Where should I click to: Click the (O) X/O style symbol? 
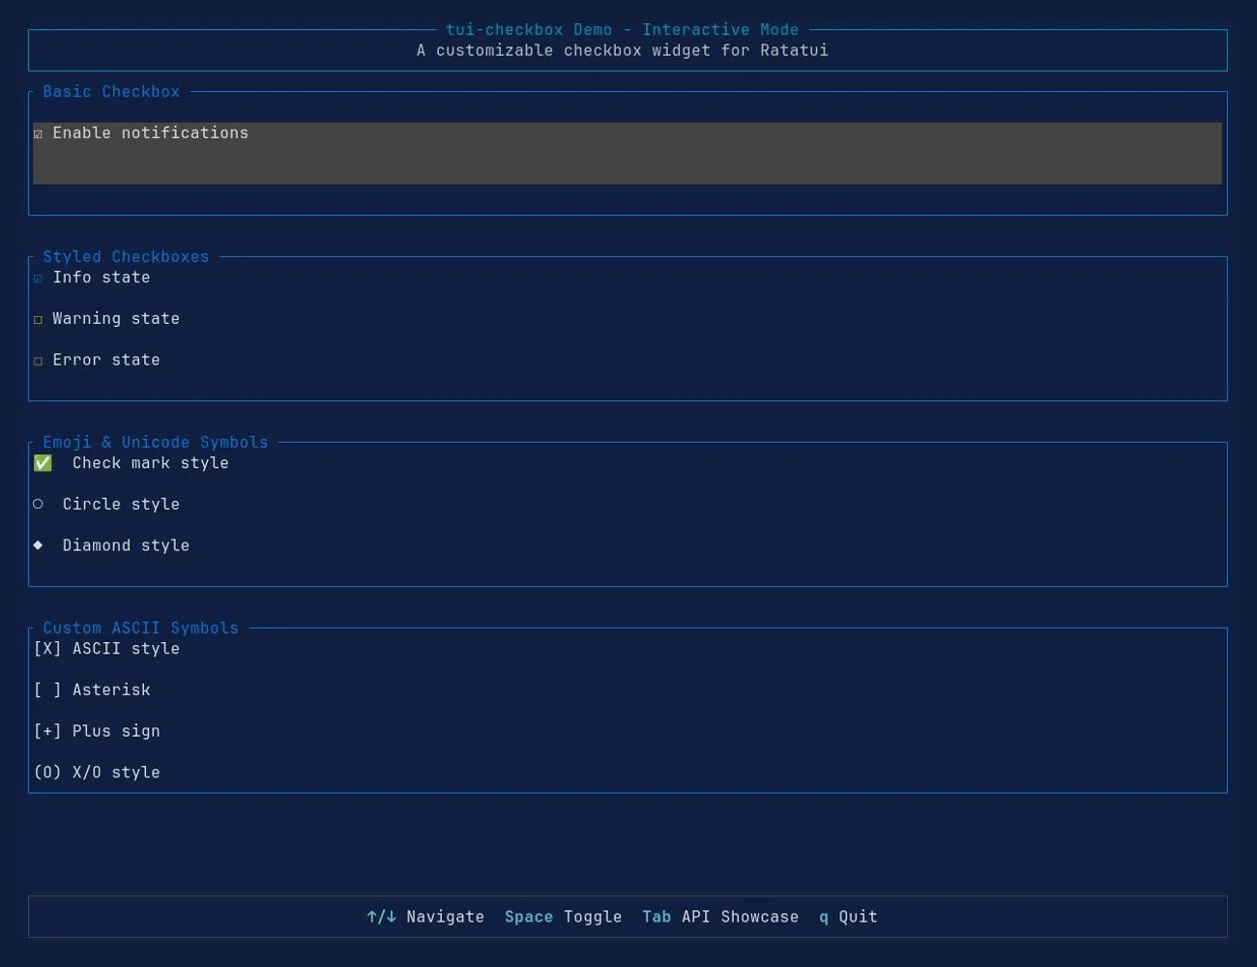coord(47,772)
